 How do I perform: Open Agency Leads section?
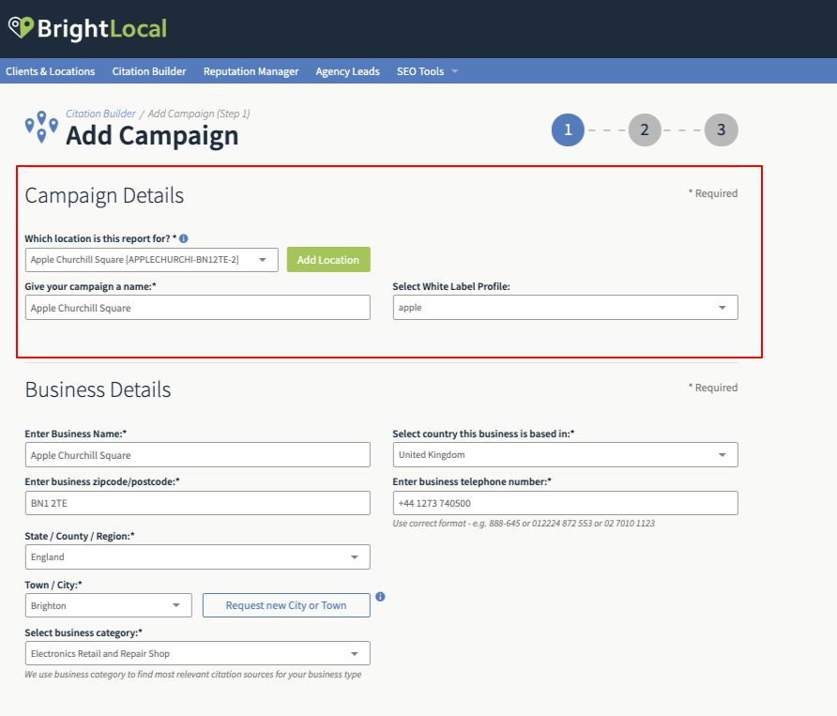point(347,71)
